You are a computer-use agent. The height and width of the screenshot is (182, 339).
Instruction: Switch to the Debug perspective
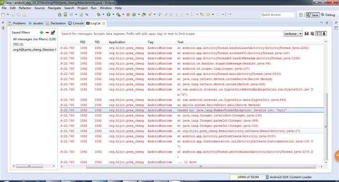click(x=328, y=15)
